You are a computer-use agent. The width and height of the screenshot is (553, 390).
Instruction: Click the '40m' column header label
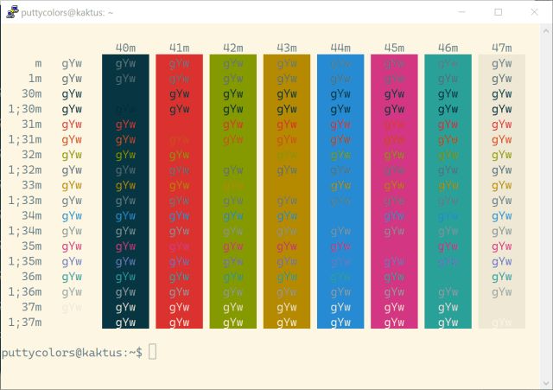click(125, 48)
